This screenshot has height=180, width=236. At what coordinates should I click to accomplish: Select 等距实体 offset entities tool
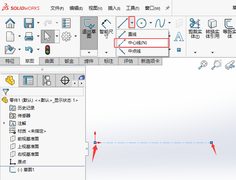click(x=229, y=28)
